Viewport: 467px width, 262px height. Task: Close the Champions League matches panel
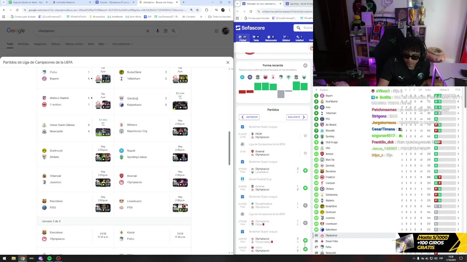(x=228, y=62)
